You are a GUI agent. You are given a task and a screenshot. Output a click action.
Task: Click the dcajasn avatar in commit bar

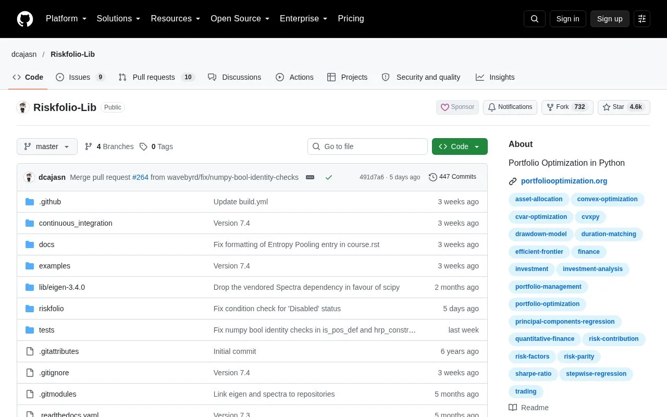pyautogui.click(x=29, y=177)
